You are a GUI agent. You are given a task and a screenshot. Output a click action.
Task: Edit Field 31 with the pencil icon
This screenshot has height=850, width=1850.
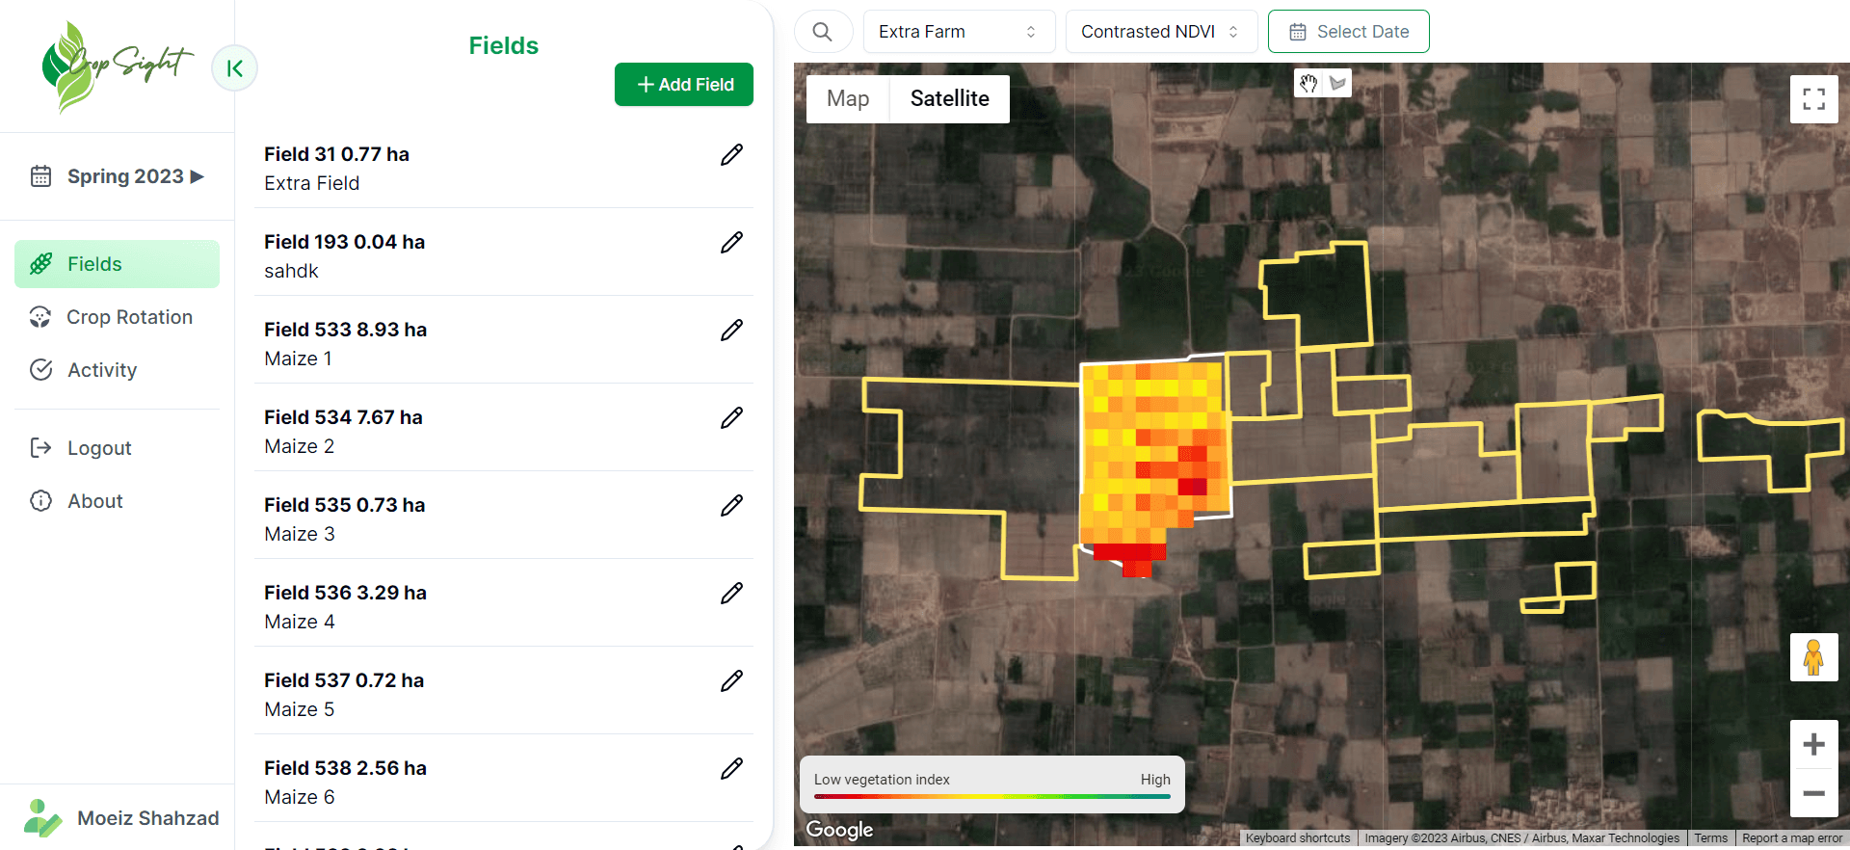pyautogui.click(x=731, y=155)
